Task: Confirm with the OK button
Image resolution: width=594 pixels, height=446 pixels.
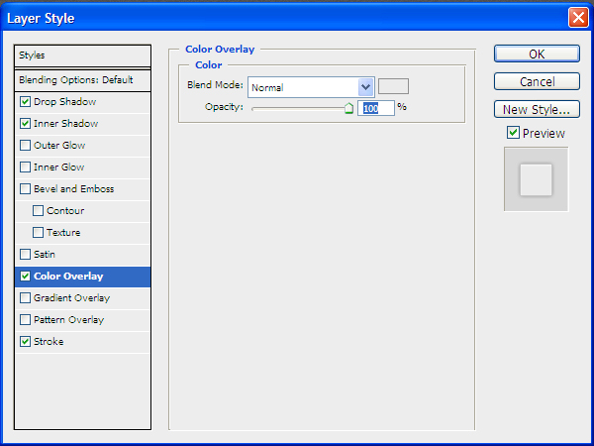Action: pos(537,54)
